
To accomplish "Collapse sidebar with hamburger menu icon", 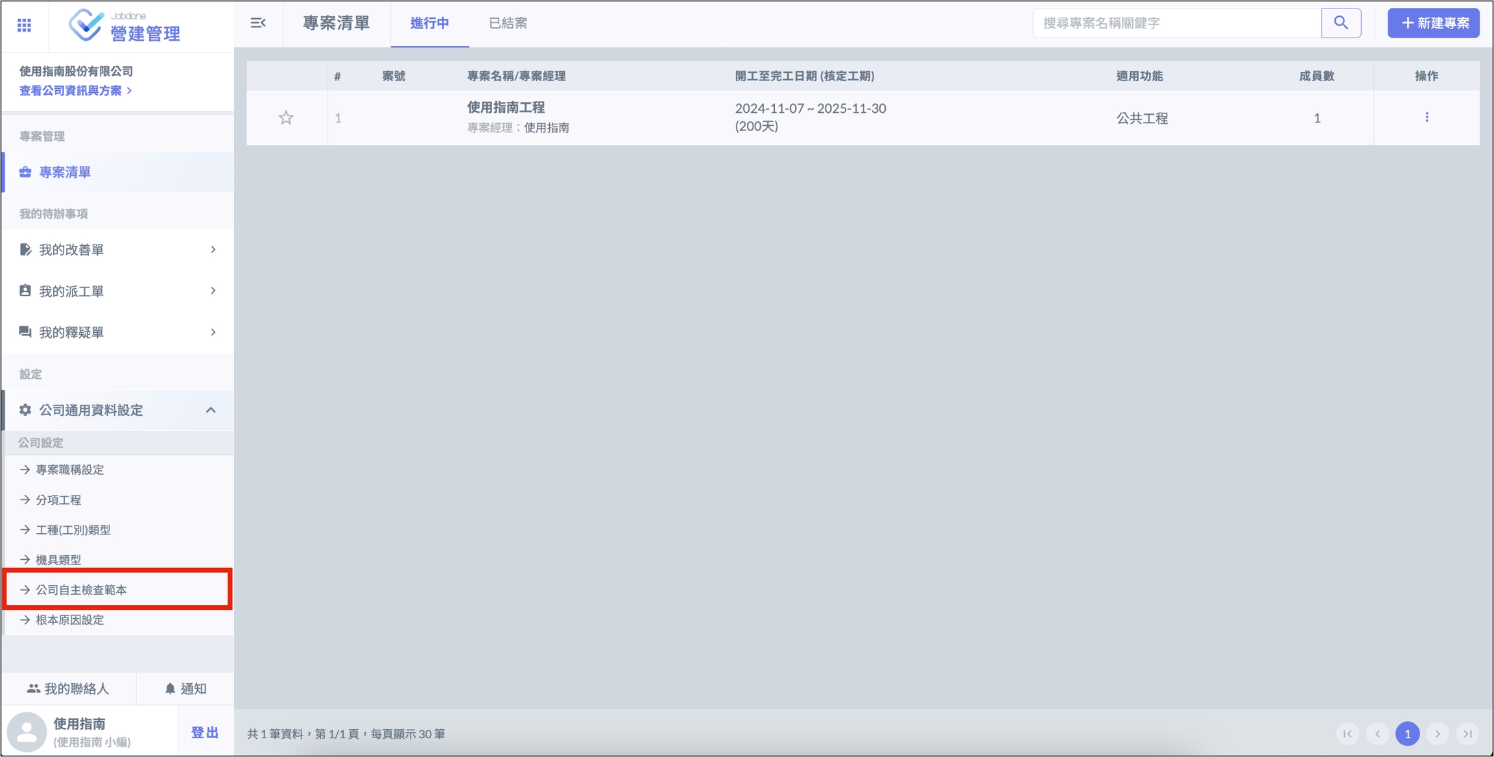I will click(258, 23).
